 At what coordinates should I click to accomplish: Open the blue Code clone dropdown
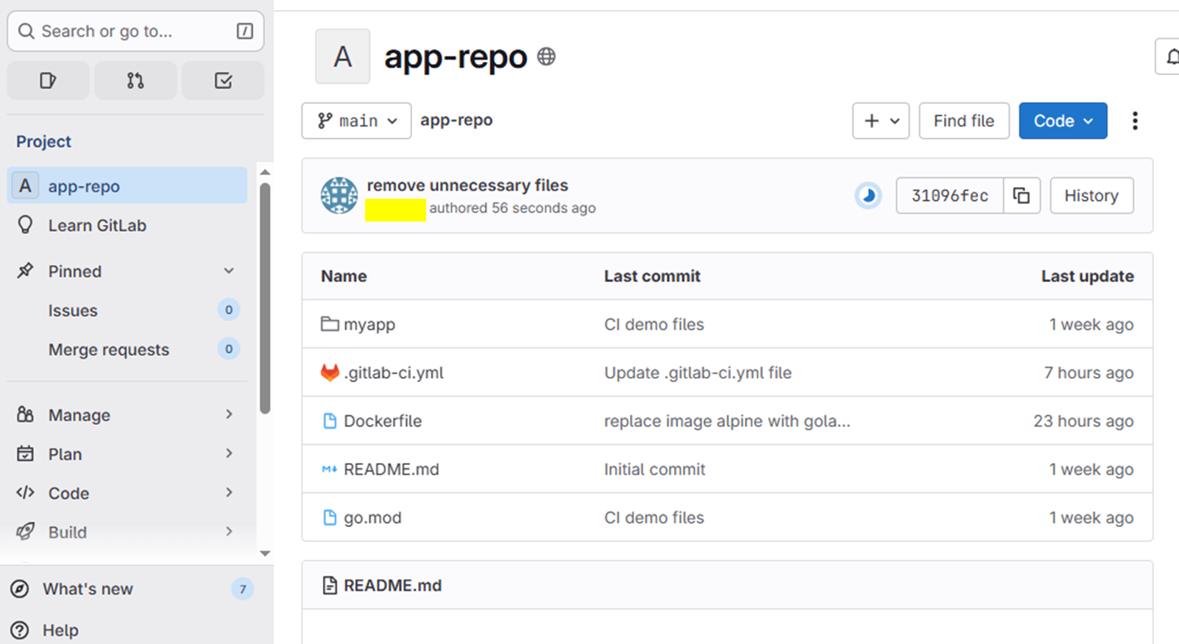(x=1063, y=121)
